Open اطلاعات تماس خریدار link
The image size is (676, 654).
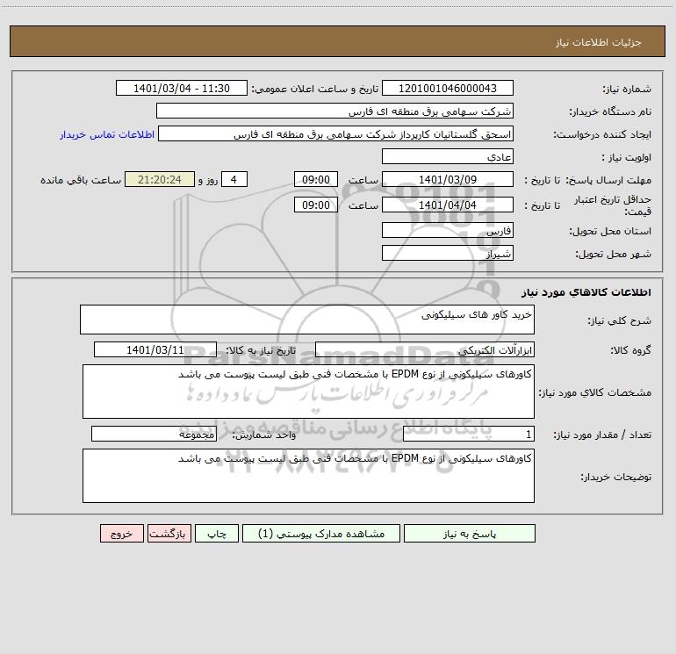(107, 134)
